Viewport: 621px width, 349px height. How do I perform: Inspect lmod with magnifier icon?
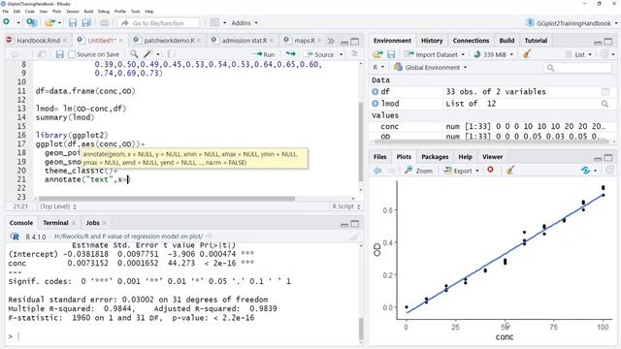[x=605, y=104]
